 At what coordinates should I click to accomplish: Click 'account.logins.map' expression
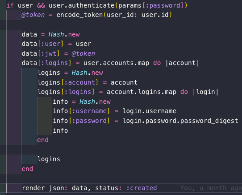pos(142,92)
